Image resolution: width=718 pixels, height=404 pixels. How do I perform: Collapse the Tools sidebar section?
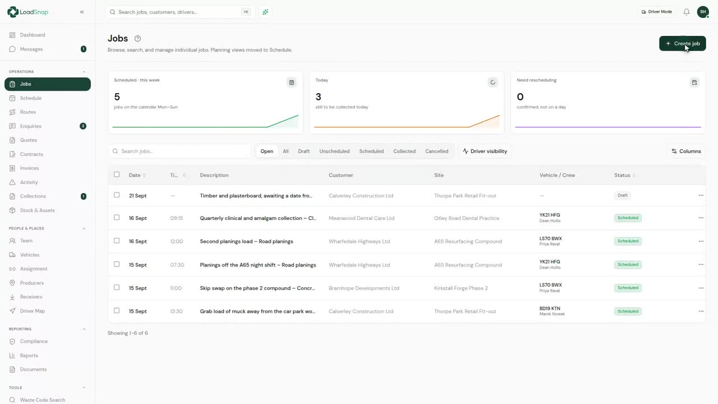(x=84, y=388)
